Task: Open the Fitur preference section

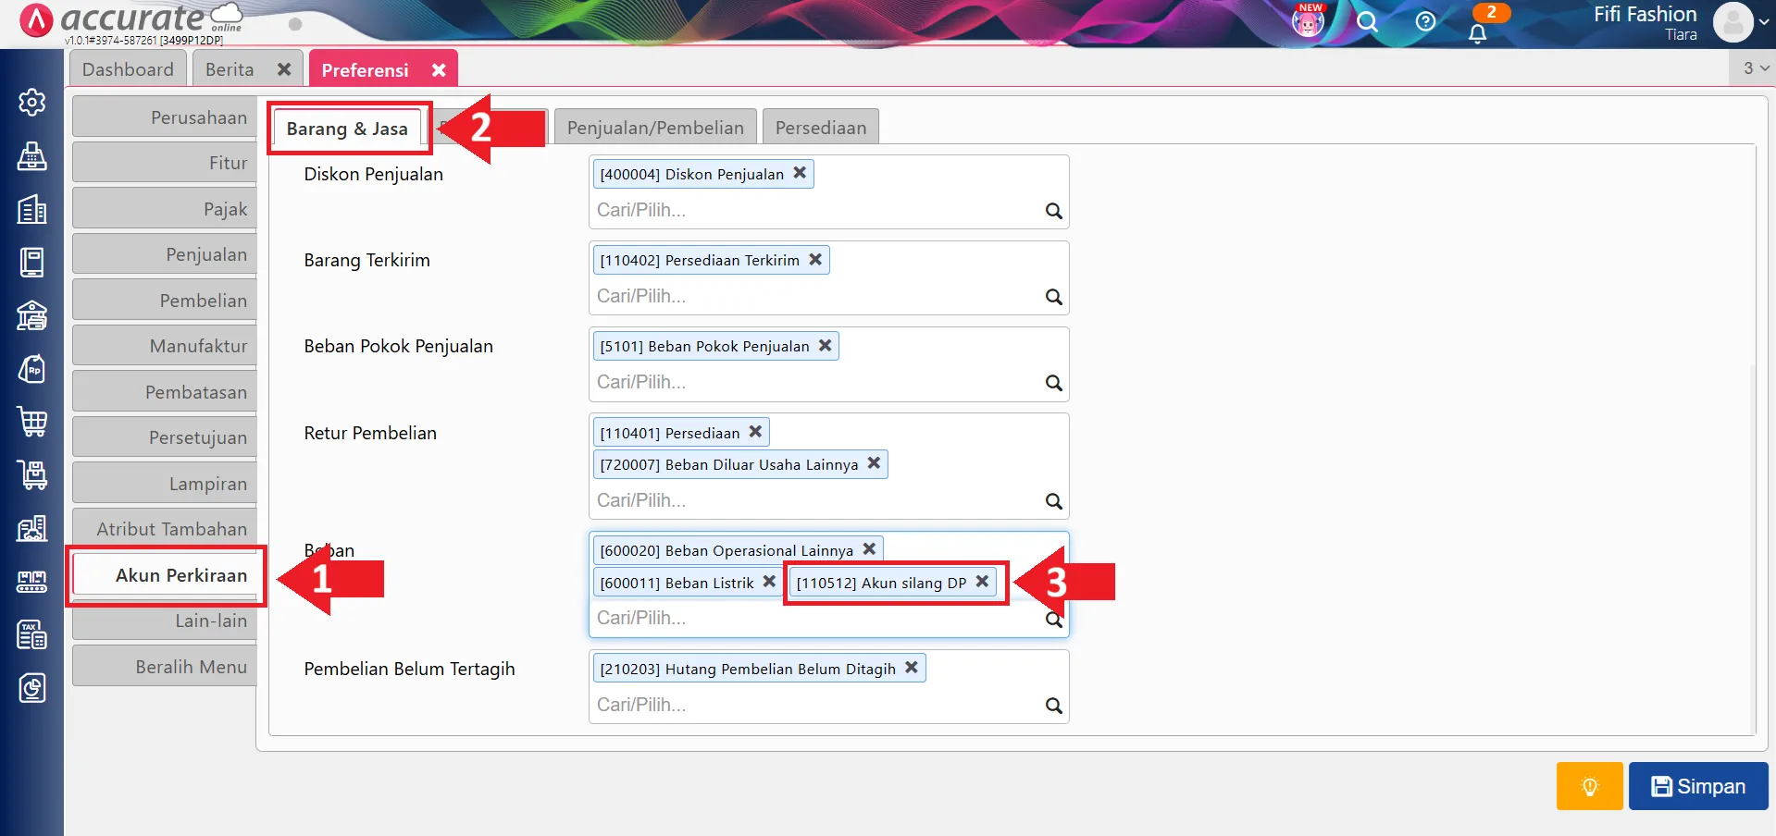Action: [x=165, y=163]
